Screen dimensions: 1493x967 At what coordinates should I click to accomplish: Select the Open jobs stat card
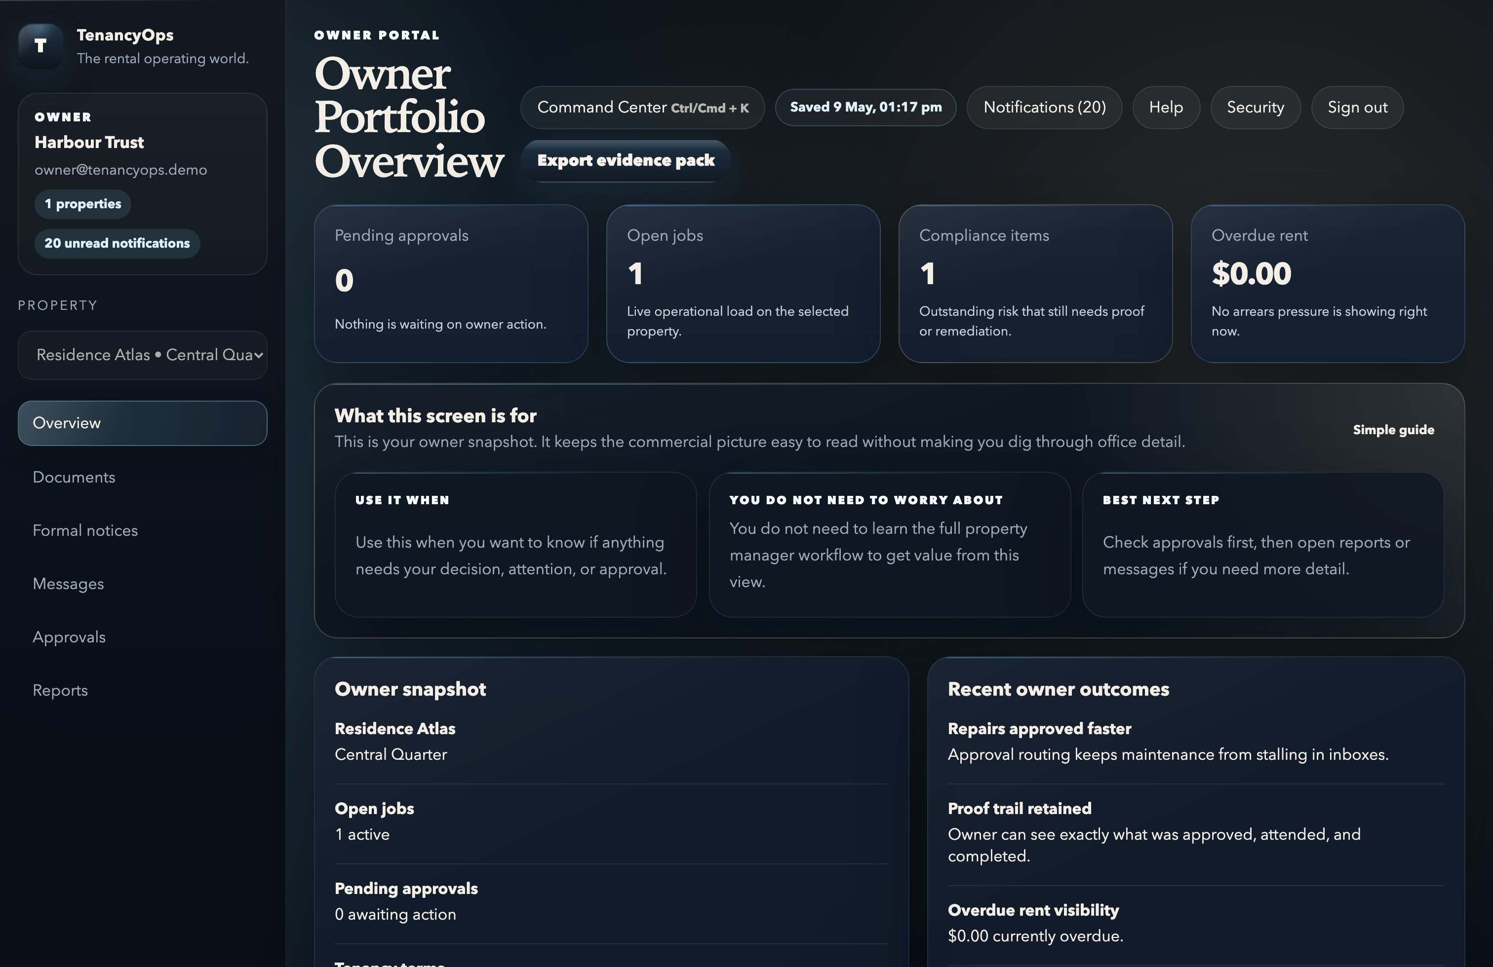pos(744,283)
